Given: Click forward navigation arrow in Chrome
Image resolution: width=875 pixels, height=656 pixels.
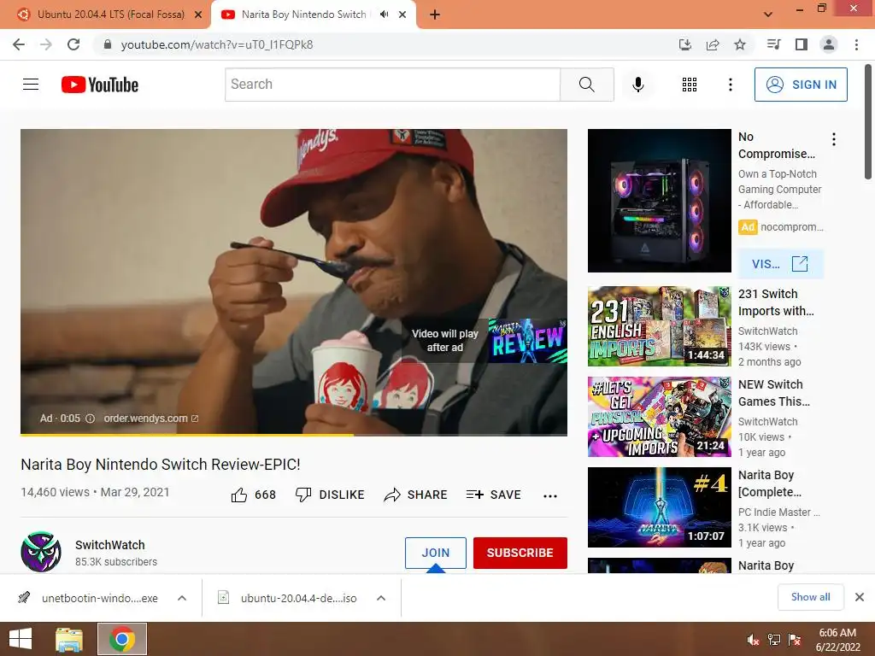Looking at the screenshot, I should click(46, 44).
